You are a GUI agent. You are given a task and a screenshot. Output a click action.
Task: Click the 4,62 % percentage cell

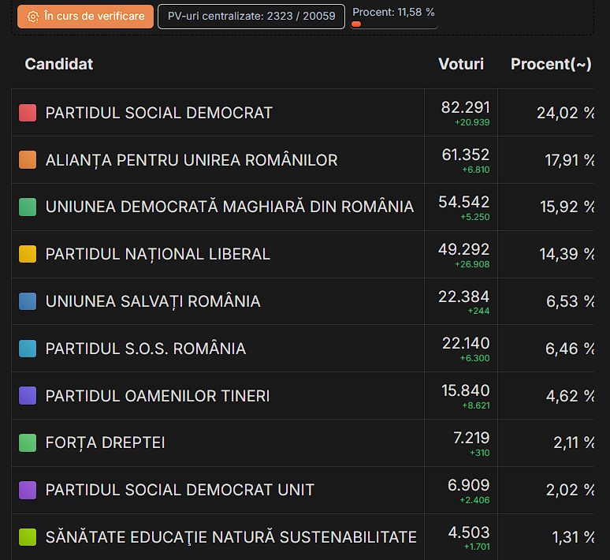(x=570, y=396)
